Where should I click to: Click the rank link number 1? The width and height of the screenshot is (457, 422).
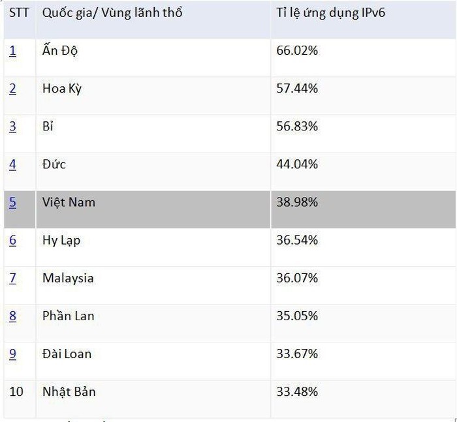point(12,50)
